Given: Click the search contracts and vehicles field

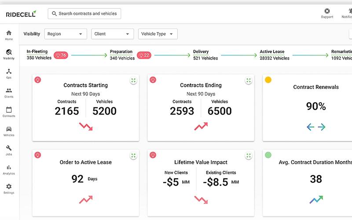Looking at the screenshot, I should coord(84,14).
